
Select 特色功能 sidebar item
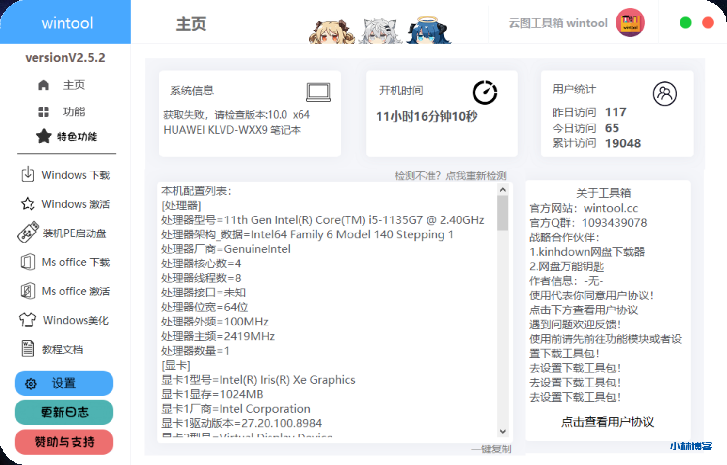tap(67, 137)
